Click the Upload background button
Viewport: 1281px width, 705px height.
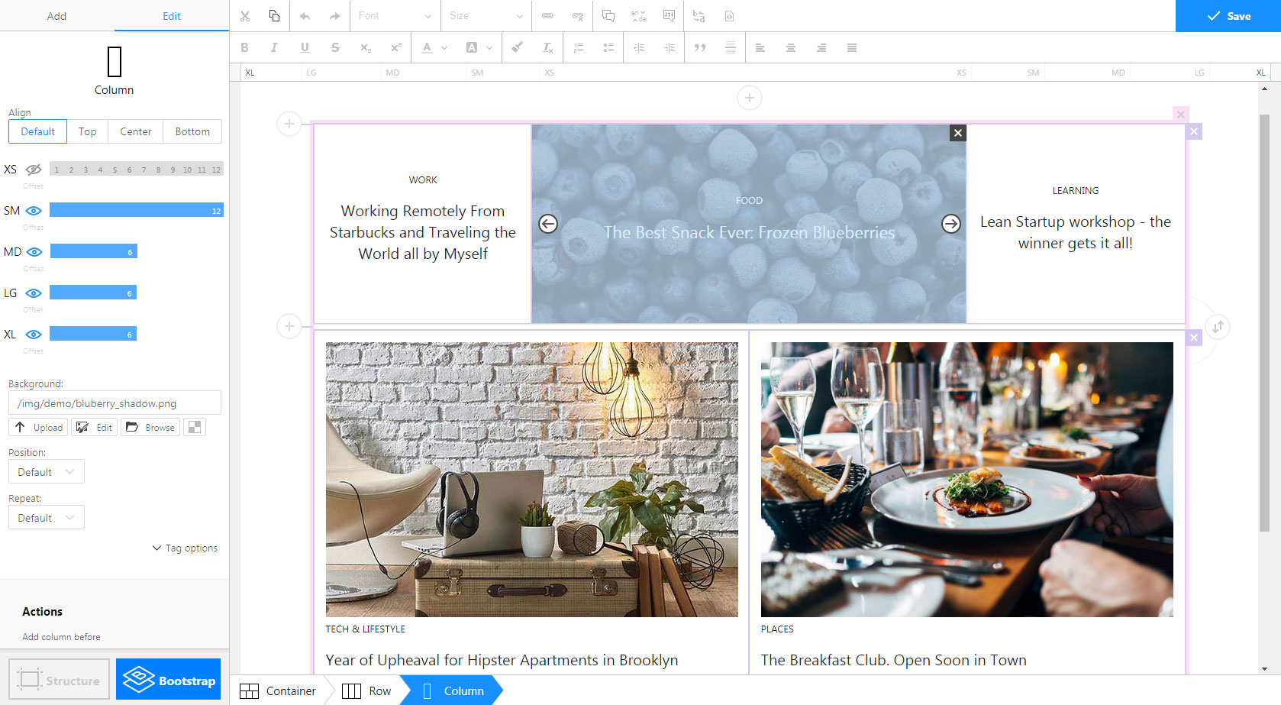38,428
